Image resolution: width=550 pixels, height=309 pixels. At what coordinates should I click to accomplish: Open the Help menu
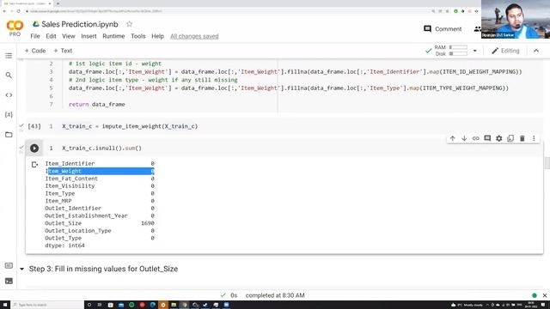[x=157, y=36]
